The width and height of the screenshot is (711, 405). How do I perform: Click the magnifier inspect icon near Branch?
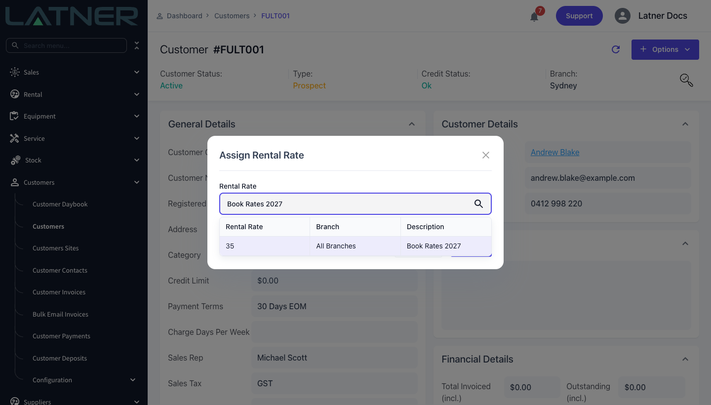(x=686, y=80)
